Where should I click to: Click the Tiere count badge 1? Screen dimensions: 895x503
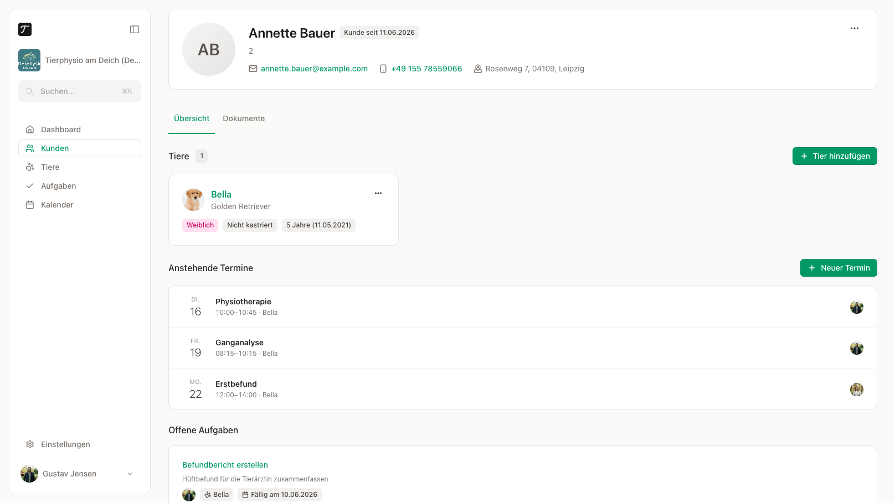202,156
